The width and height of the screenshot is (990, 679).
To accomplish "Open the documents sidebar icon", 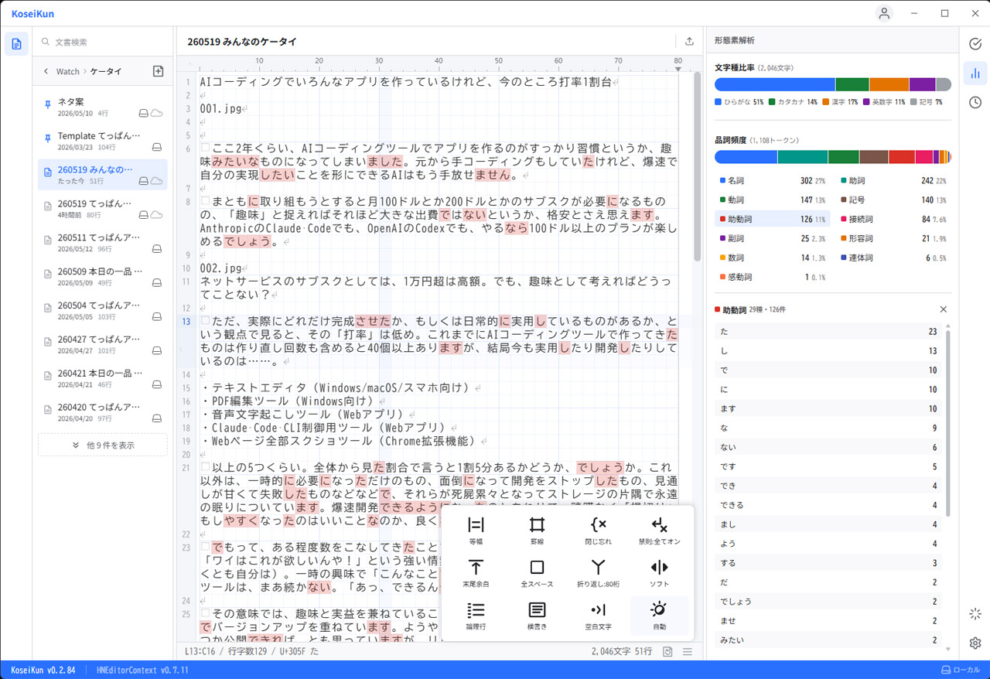I will 16,44.
